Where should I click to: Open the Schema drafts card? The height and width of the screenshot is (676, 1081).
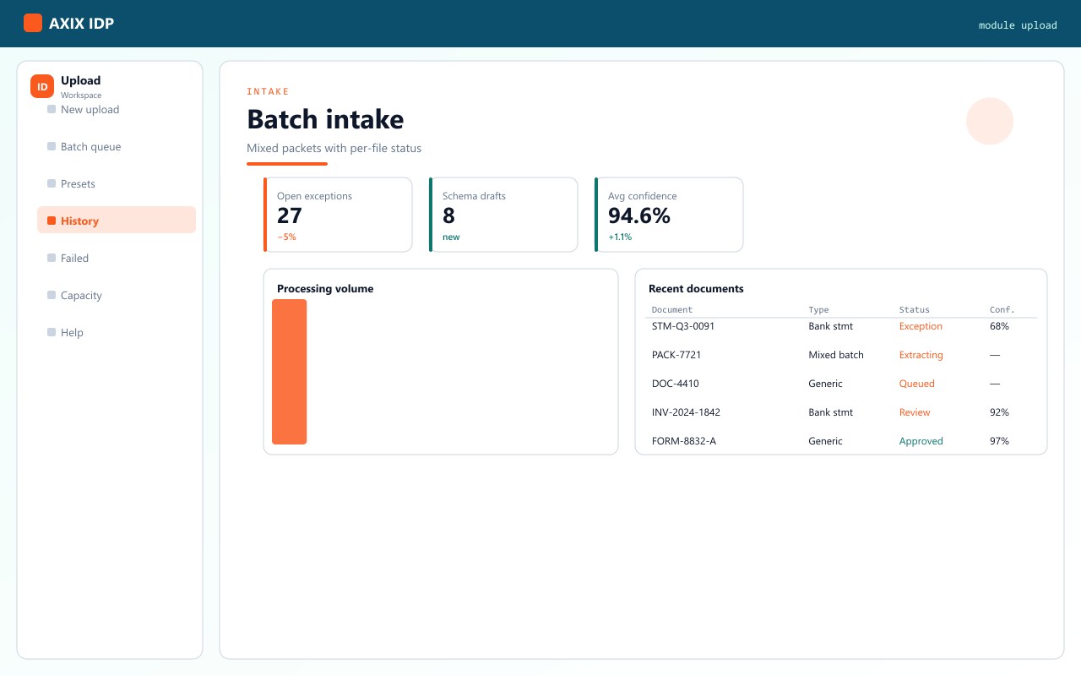click(x=503, y=215)
